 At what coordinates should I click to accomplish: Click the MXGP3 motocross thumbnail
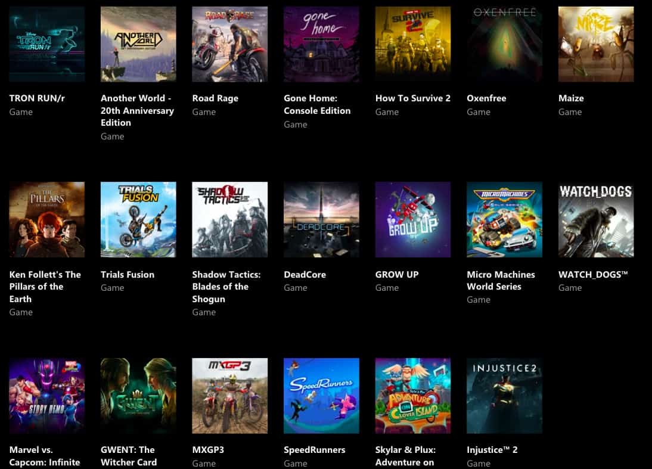(x=230, y=396)
